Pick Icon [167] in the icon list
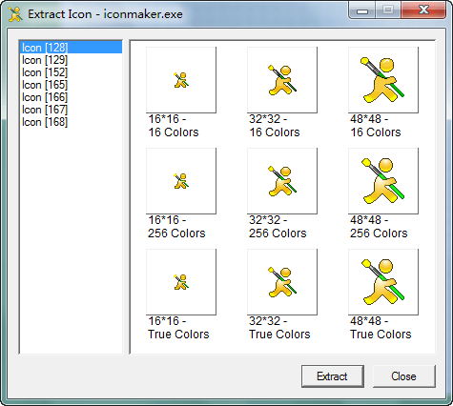 [x=71, y=110]
